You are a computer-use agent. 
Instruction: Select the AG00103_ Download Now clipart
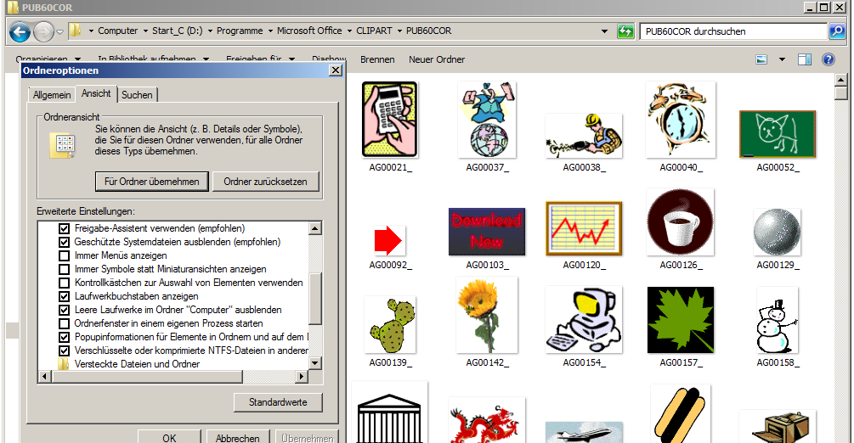click(x=487, y=232)
